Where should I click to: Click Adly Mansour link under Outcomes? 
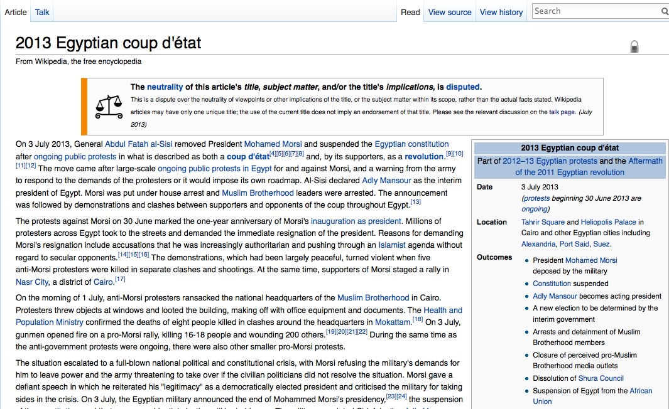click(555, 296)
